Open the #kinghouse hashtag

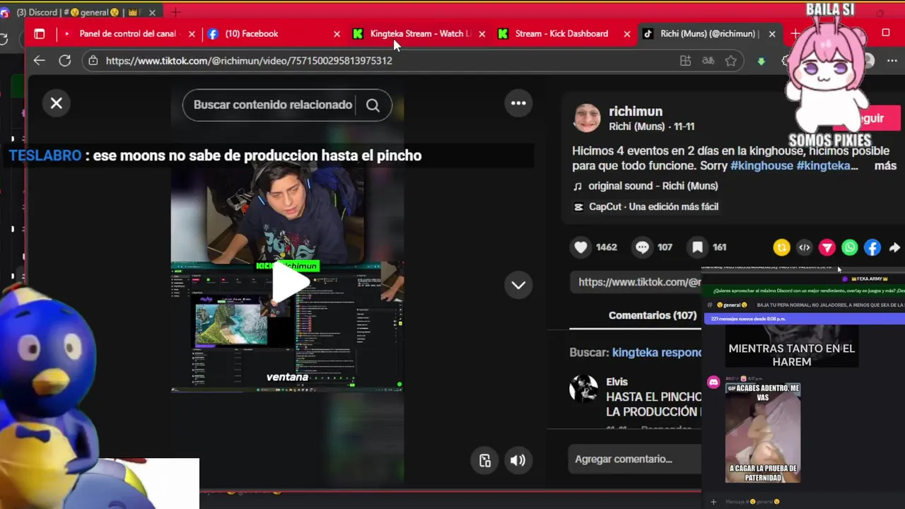click(x=761, y=165)
